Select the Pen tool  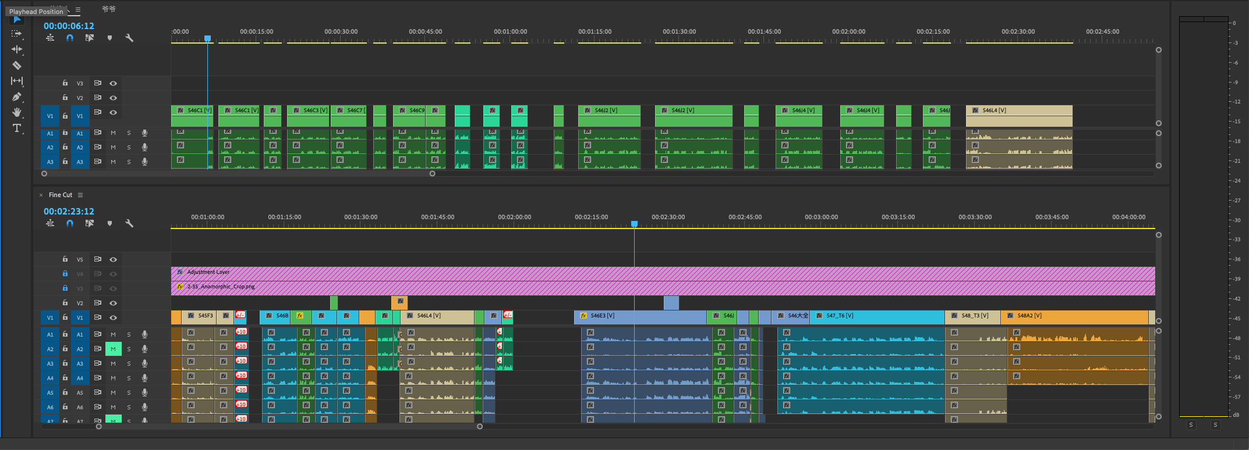17,97
